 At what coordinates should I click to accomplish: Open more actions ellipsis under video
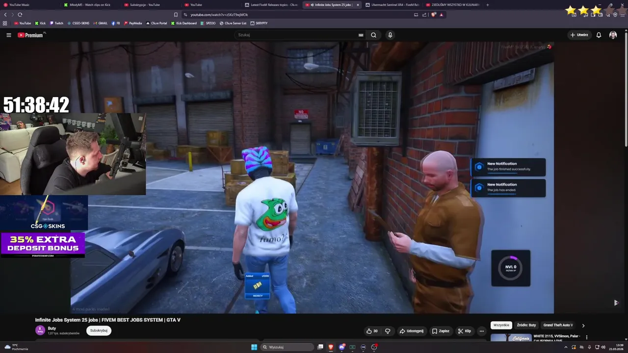click(x=481, y=331)
